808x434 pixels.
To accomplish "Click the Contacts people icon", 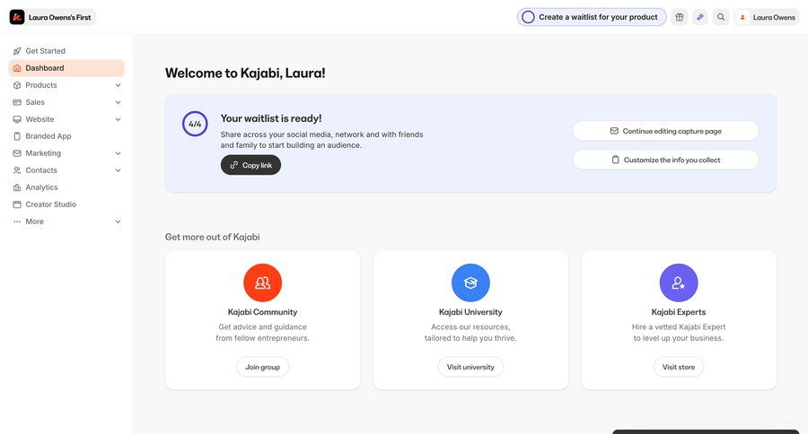I will pyautogui.click(x=17, y=169).
